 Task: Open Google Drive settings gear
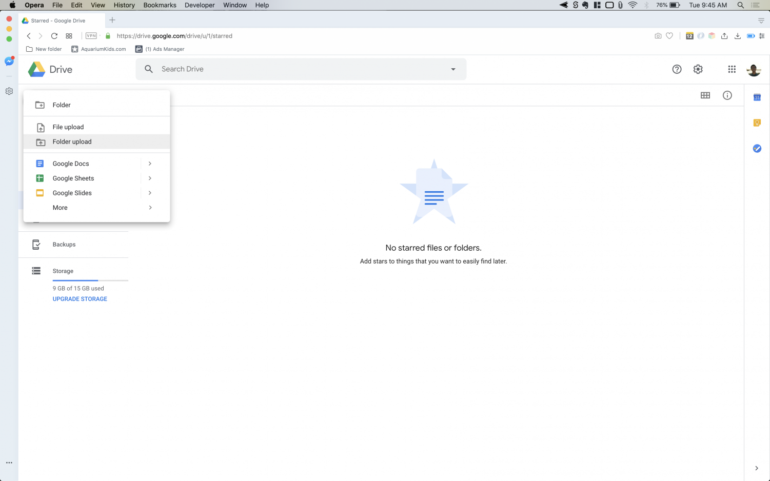(698, 69)
